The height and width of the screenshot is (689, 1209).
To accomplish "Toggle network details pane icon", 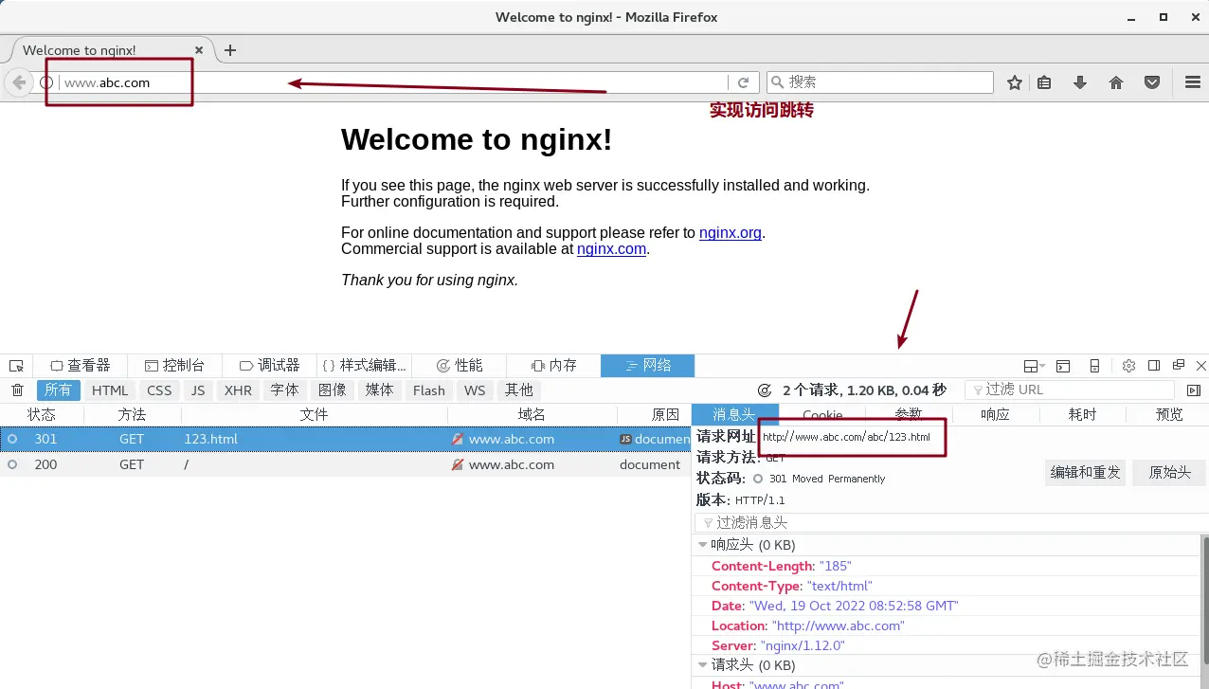I will pos(1194,390).
